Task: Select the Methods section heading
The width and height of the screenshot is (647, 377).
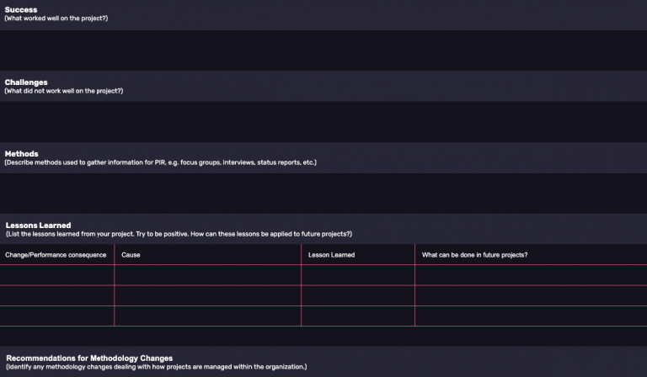Action: click(x=22, y=154)
